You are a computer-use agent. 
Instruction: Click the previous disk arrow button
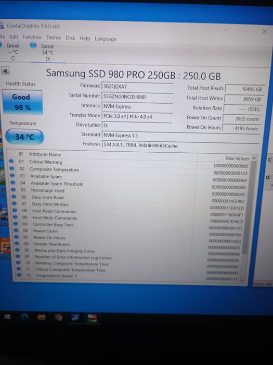(x=5, y=70)
